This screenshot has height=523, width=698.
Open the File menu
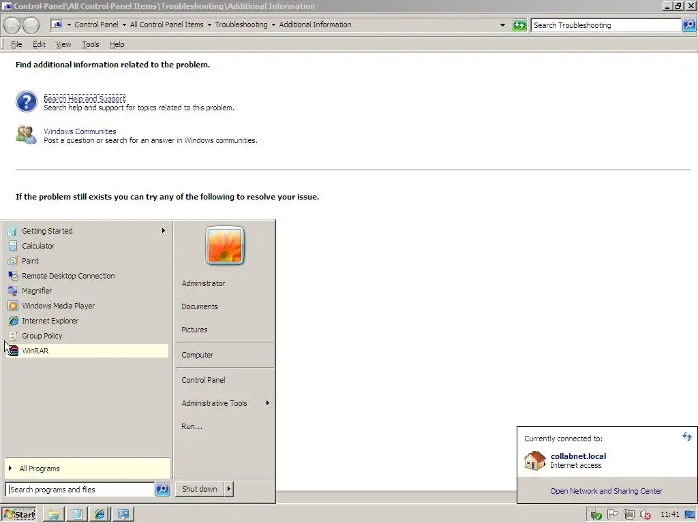click(x=16, y=44)
